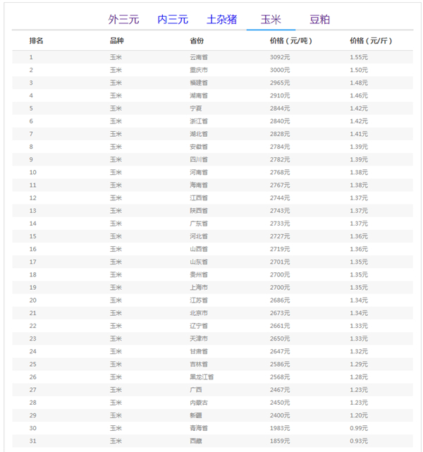Click the active 玉米 tab

271,19
